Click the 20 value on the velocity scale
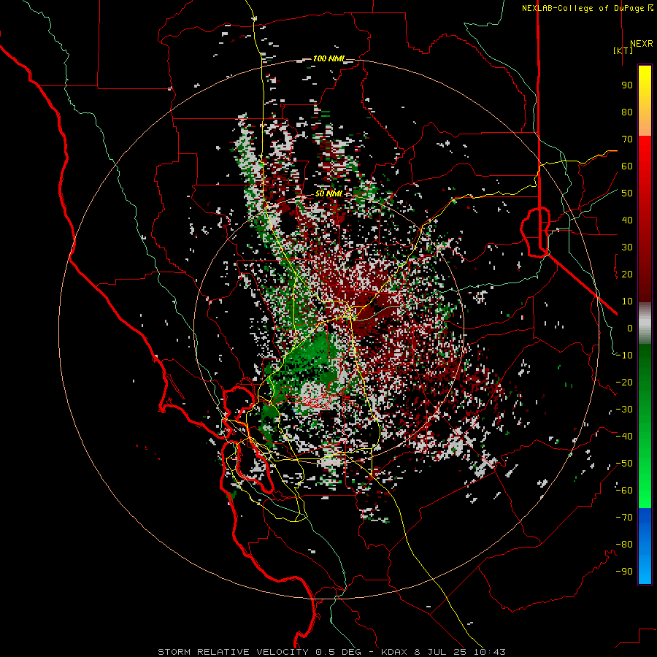The image size is (657, 657). coord(627,274)
